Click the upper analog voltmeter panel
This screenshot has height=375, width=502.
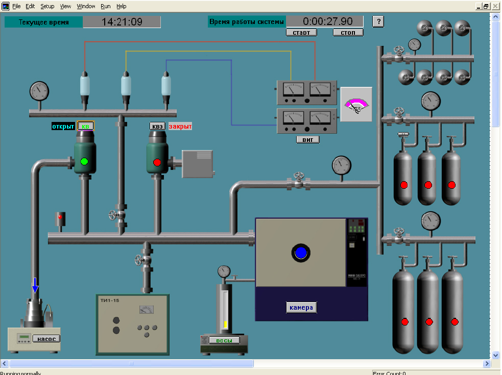(305, 92)
